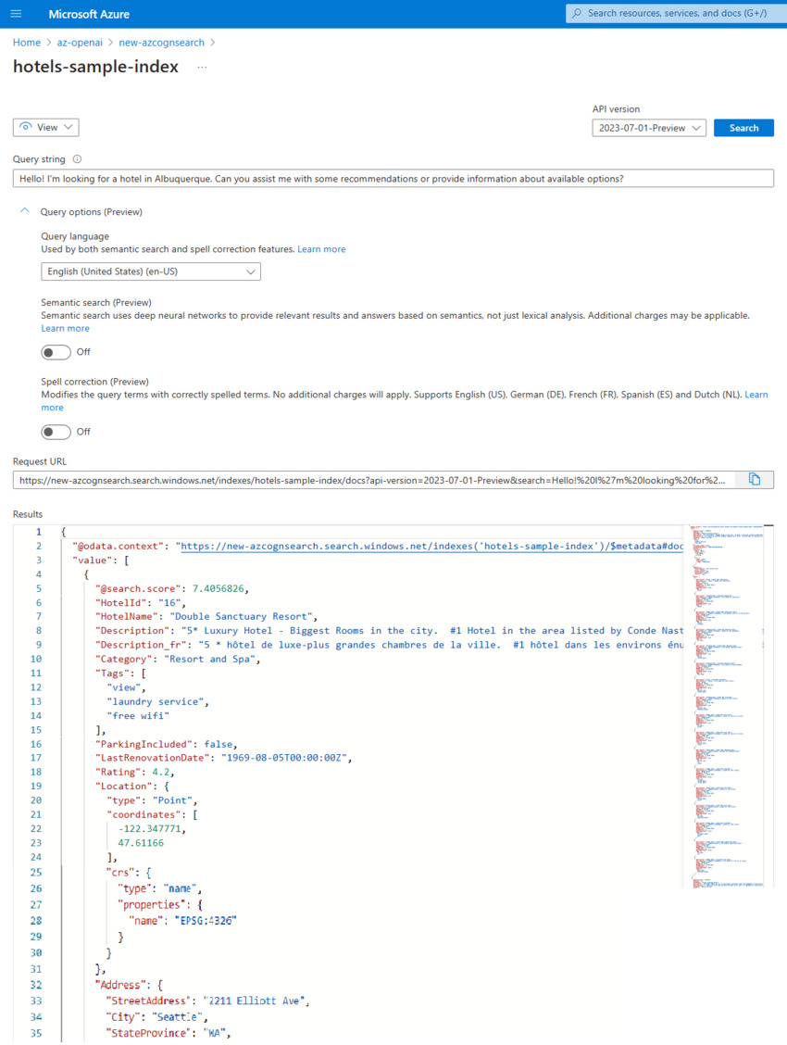Turn on Spell correction
The image size is (787, 1045).
pos(56,432)
